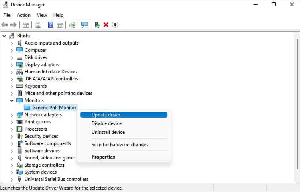Select the Human Interface Devices label
The height and width of the screenshot is (192, 300).
[51, 72]
